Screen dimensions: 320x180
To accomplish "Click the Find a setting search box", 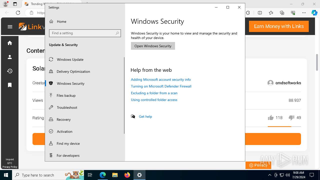I will click(85, 33).
